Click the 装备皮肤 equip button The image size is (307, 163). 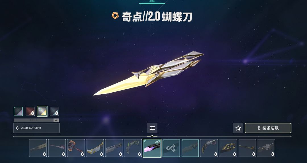tap(268, 128)
